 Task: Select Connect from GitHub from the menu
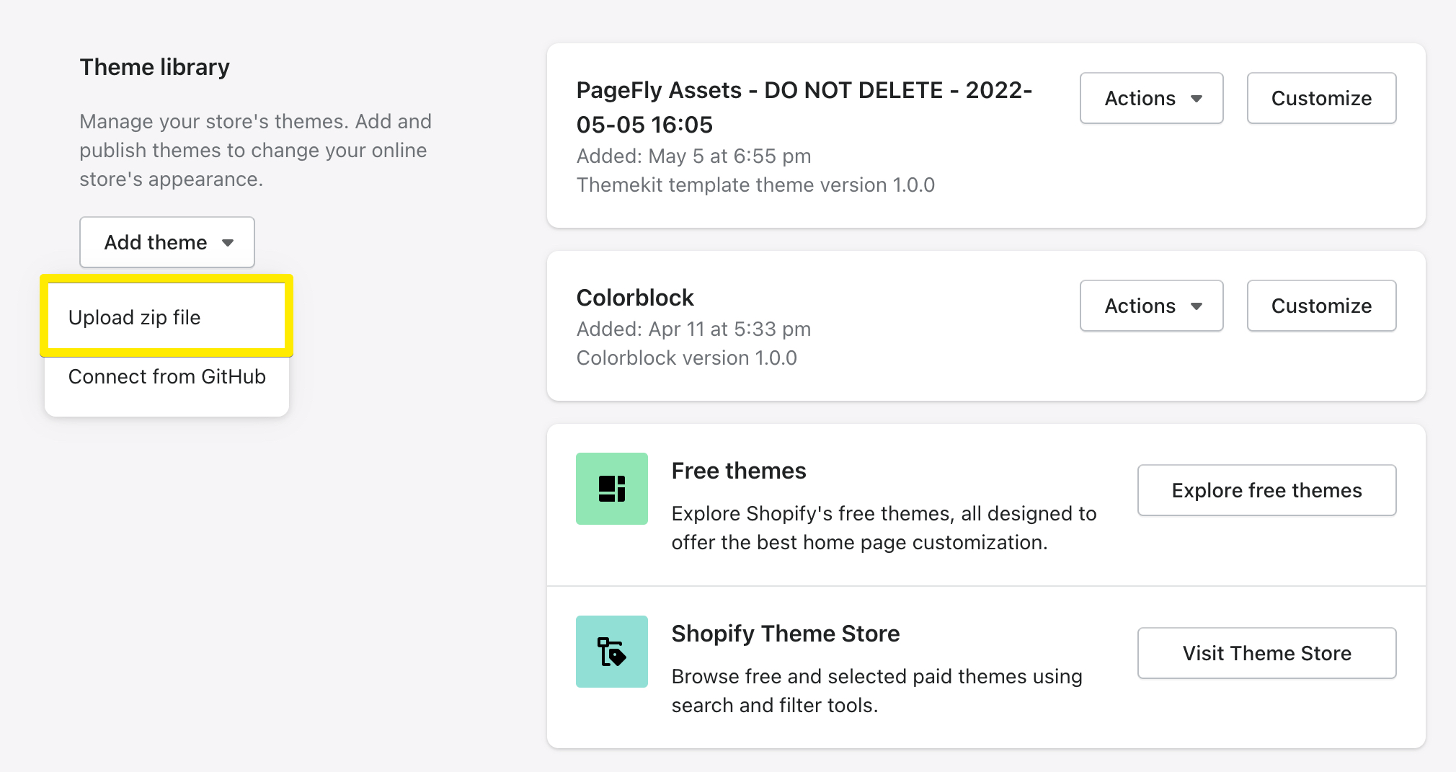pyautogui.click(x=167, y=376)
